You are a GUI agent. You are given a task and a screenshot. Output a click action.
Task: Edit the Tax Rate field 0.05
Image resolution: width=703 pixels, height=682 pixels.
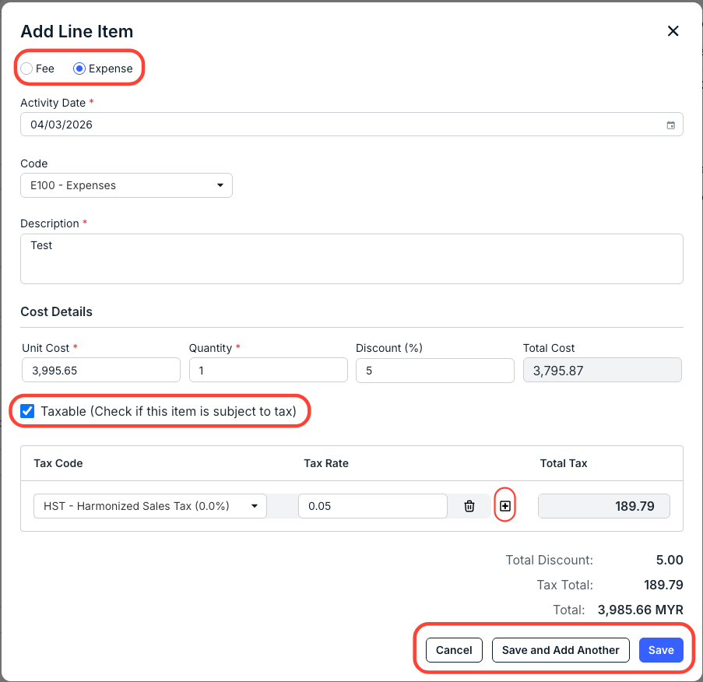coord(373,506)
